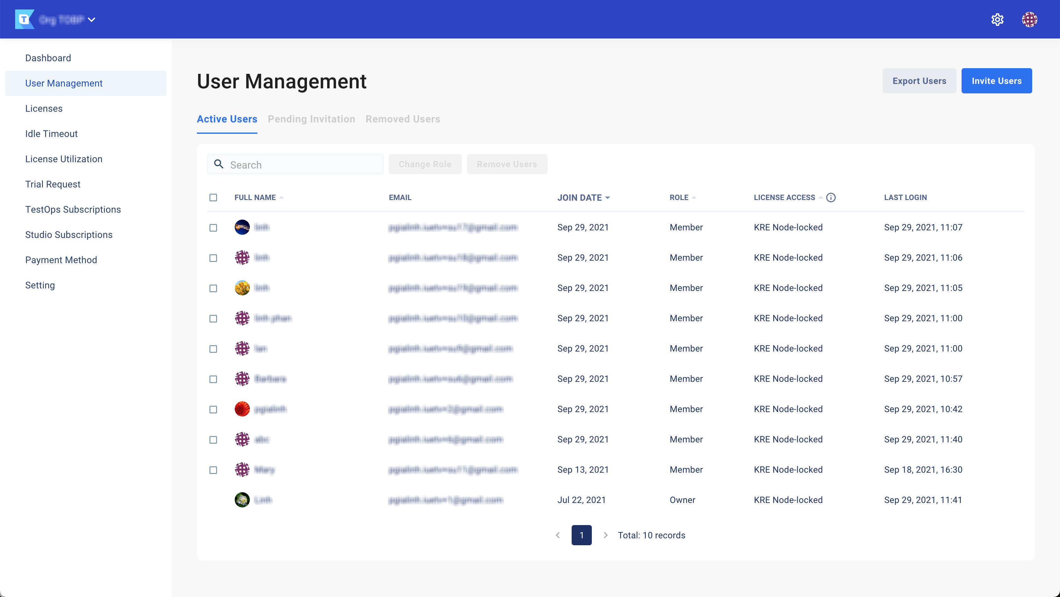Toggle the Mary row checkbox

coord(213,469)
